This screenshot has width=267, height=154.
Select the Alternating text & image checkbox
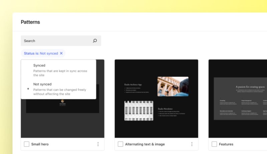click(120, 144)
